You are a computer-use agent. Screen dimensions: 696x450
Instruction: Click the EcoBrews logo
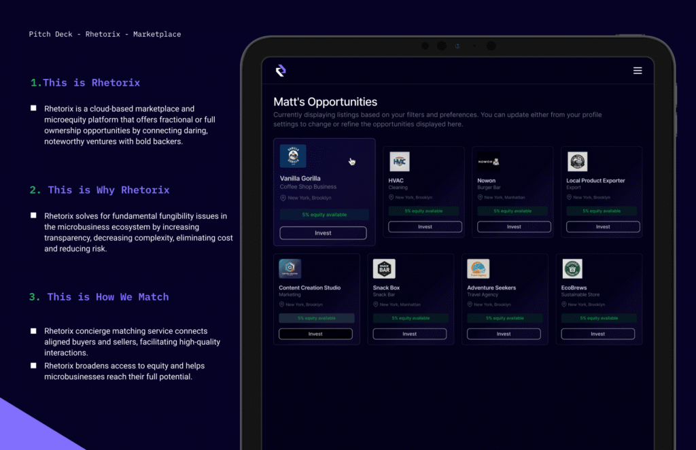pyautogui.click(x=572, y=269)
